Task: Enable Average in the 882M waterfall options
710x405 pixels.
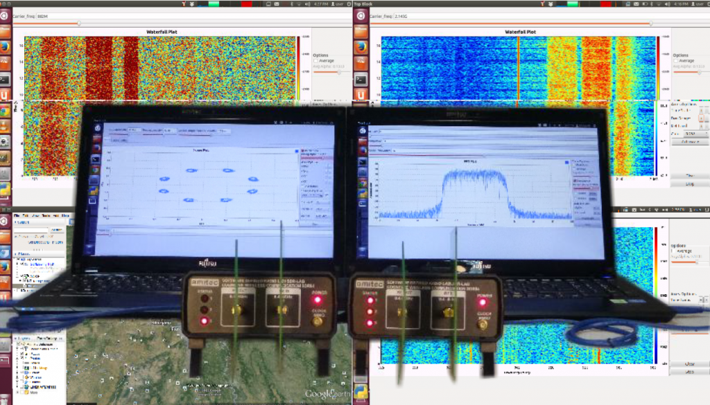Action: [x=315, y=61]
